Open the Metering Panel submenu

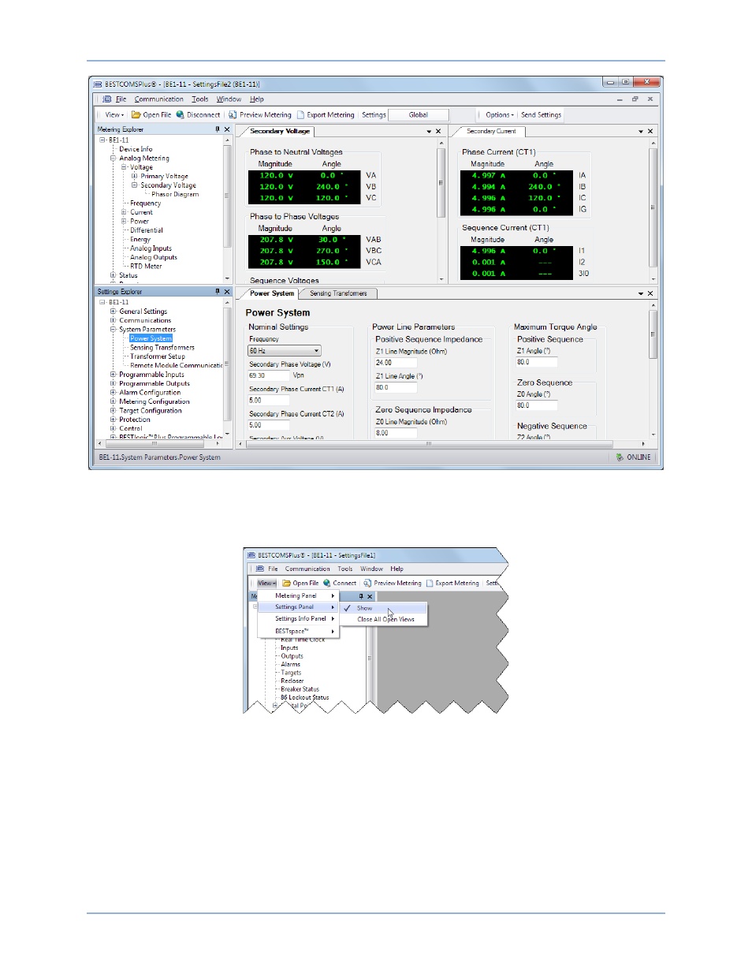(x=299, y=596)
